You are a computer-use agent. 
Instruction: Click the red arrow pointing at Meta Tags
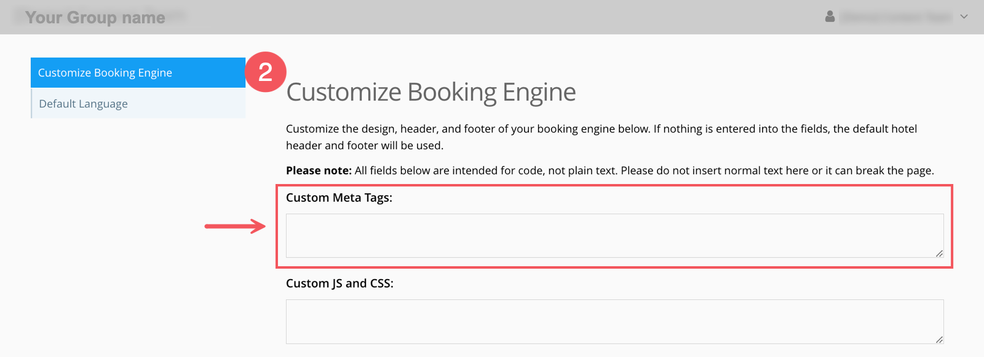pos(234,226)
